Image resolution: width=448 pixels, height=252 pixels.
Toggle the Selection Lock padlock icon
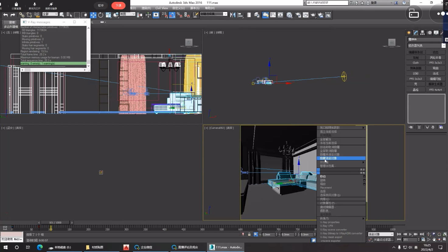(x=249, y=234)
